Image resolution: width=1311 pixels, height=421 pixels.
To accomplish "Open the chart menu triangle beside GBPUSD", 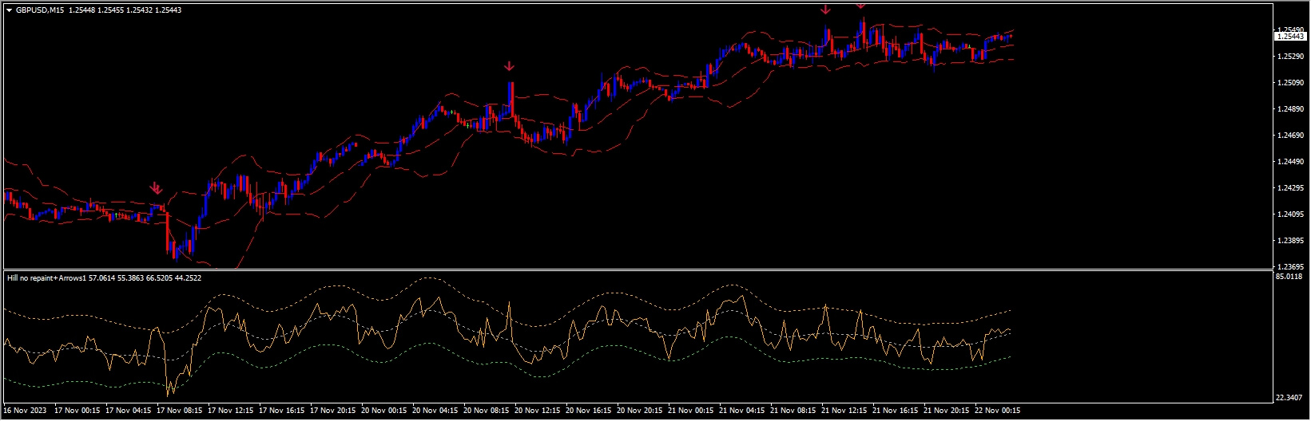I will tap(9, 10).
